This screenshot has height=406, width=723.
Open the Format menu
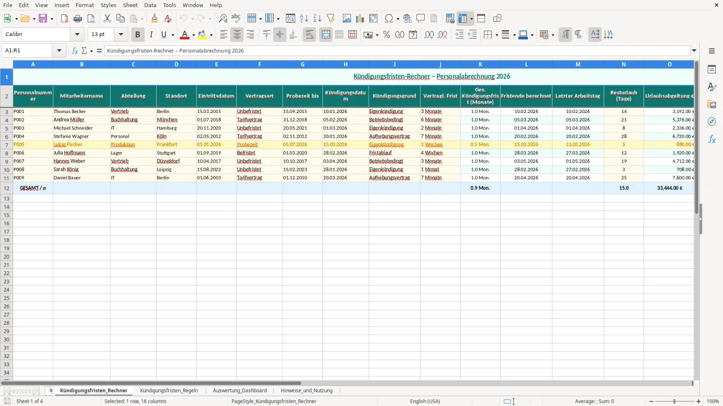[x=84, y=5]
